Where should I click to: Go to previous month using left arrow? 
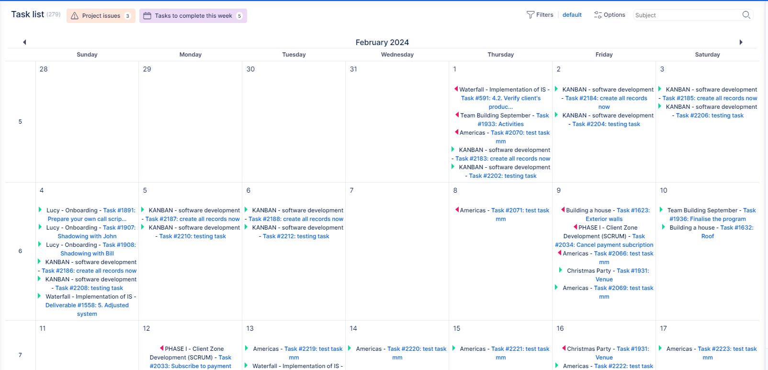click(x=24, y=42)
